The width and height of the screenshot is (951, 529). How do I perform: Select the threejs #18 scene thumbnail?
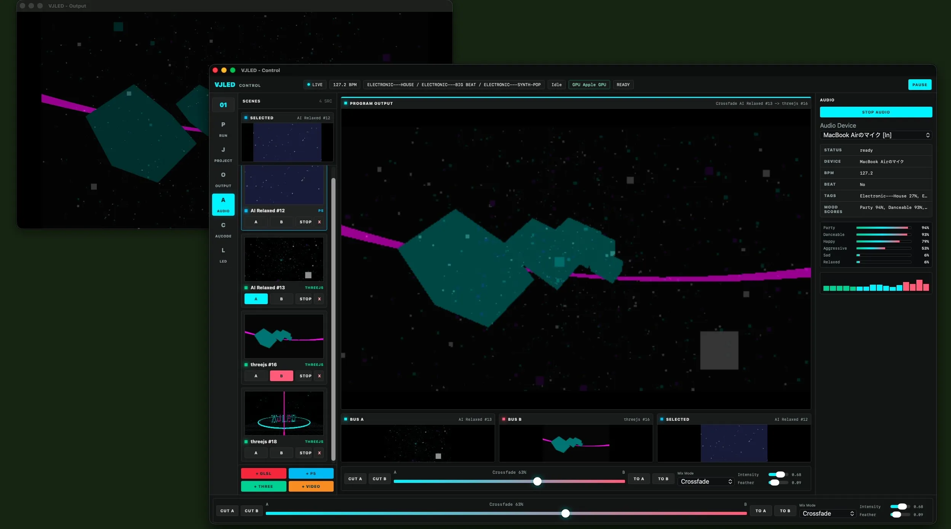tap(284, 413)
